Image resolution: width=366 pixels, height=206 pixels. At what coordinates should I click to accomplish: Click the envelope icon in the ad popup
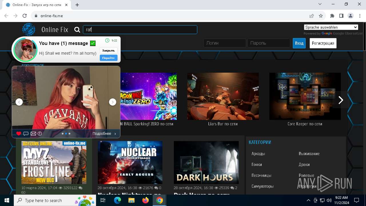[x=33, y=134]
